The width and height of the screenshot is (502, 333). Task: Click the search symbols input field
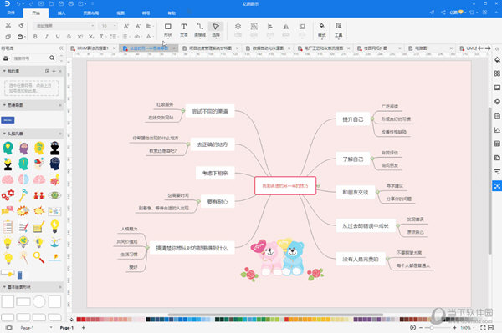click(x=29, y=58)
